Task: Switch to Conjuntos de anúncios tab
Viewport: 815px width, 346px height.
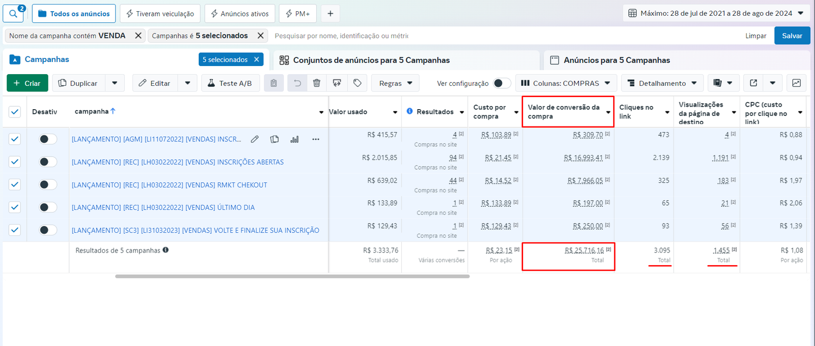Action: [x=371, y=60]
